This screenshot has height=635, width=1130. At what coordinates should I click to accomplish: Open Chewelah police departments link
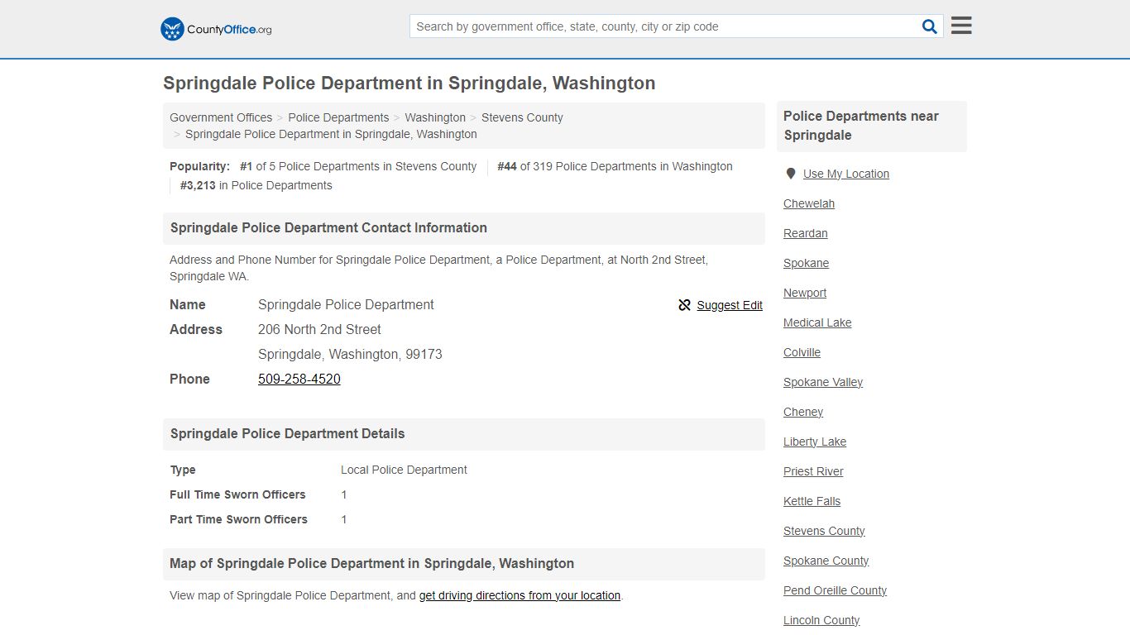(x=809, y=203)
